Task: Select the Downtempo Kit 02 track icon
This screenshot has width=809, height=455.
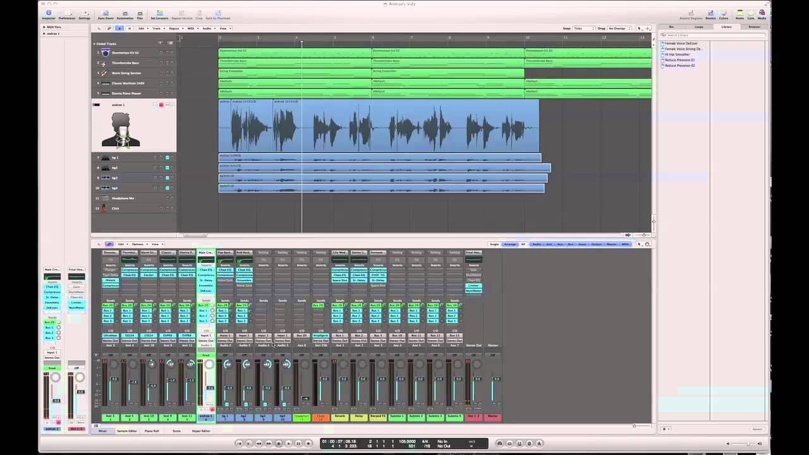Action: (106, 52)
